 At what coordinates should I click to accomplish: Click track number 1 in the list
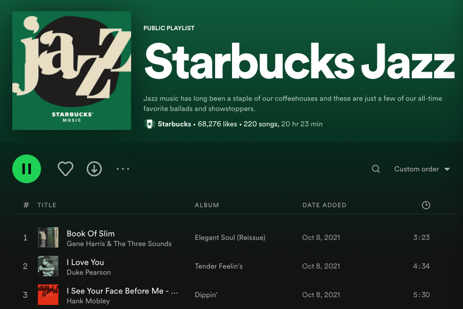pyautogui.click(x=25, y=237)
